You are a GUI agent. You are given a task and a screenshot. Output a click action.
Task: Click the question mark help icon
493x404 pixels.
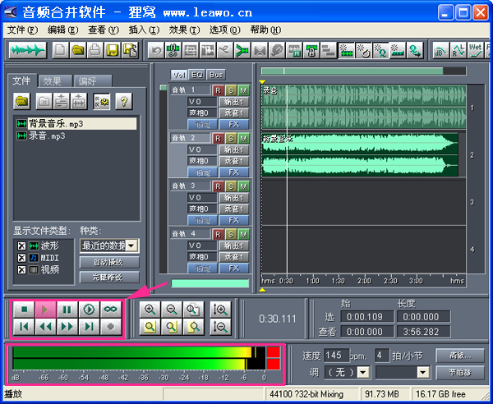(123, 101)
